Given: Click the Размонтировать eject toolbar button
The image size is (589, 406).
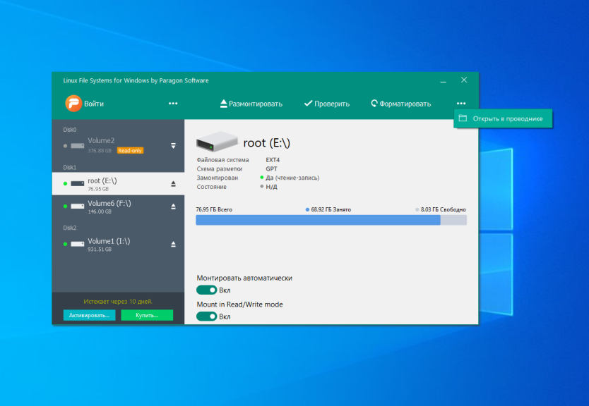Looking at the screenshot, I should point(251,104).
